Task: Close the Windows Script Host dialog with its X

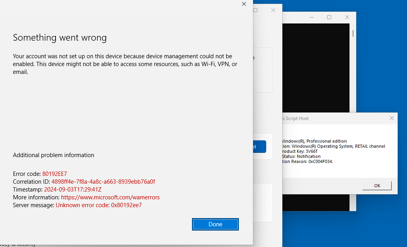Action: (391, 118)
